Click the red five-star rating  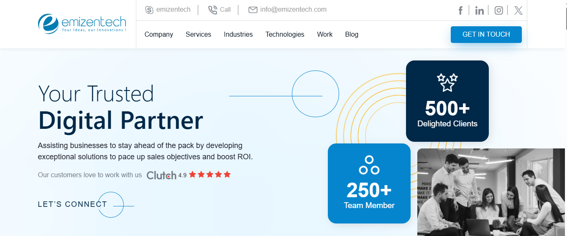(210, 175)
